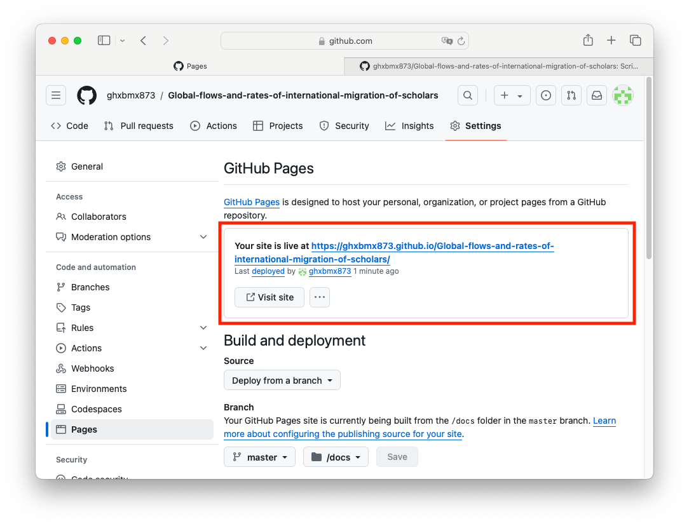The height and width of the screenshot is (526, 689).
Task: Expand the Moderation options section
Action: point(203,237)
